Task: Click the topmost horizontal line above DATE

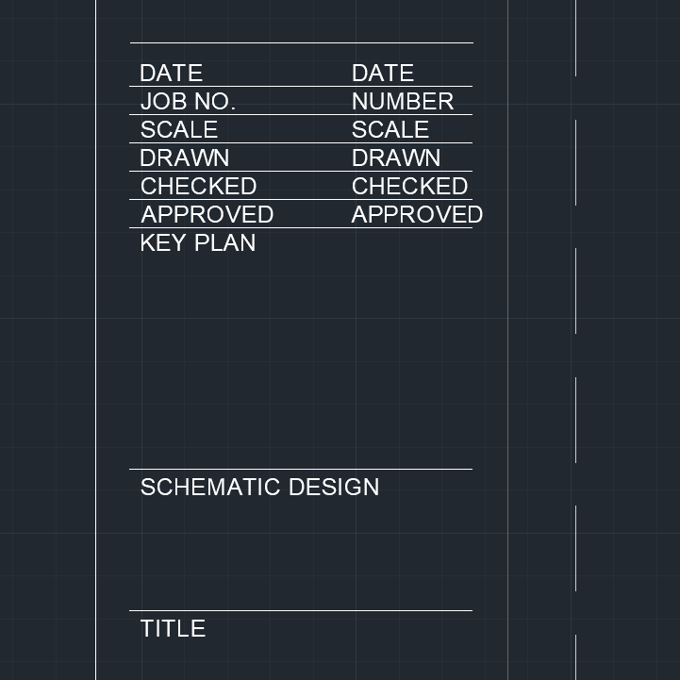Action: [x=302, y=43]
